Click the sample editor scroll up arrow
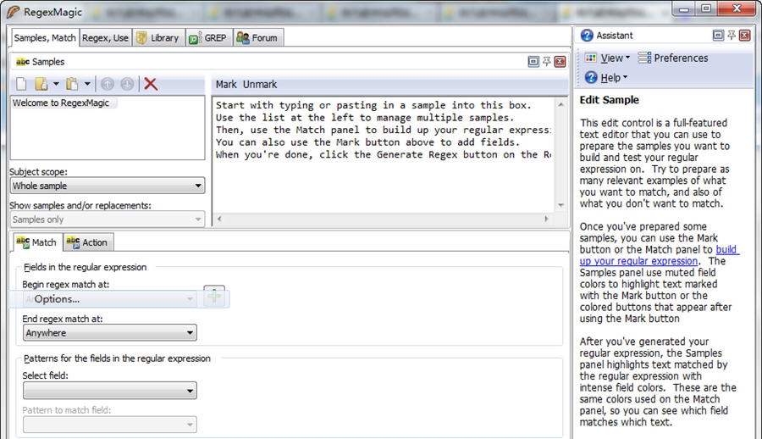This screenshot has height=439, width=762. point(560,104)
